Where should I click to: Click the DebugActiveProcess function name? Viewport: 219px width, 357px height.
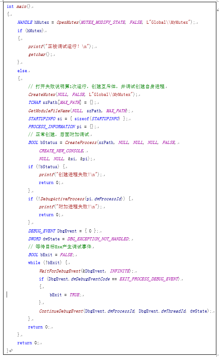pos(62,199)
